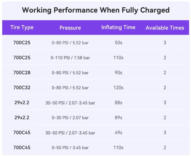Viewport: 191px width, 156px height.
Task: Click the pressure cell in the 700C28 row
Action: [x=70, y=73]
